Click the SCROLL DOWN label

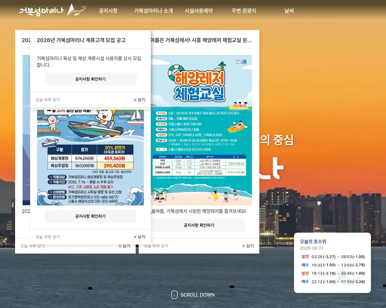click(x=198, y=295)
